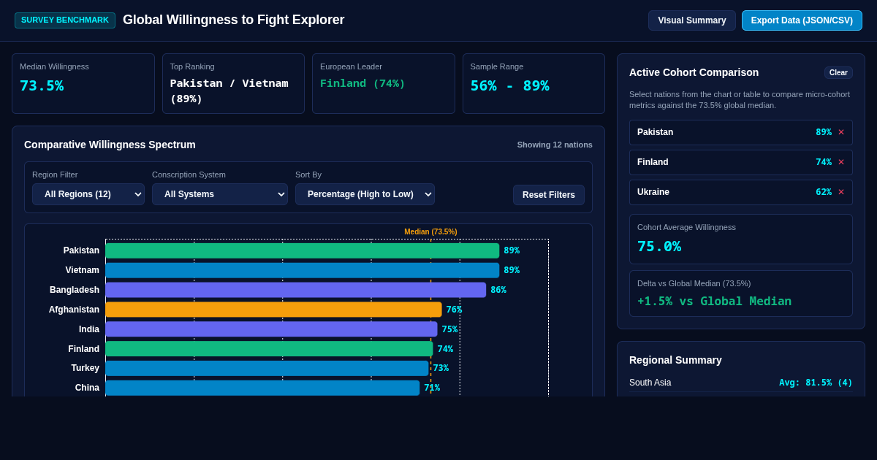Image resolution: width=877 pixels, height=460 pixels.
Task: Select the Turkey bar in chart
Action: [267, 369]
